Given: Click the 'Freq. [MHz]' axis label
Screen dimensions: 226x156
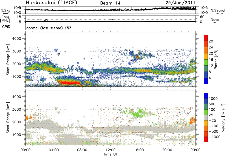Looking at the screenshot, I should tap(5, 19).
